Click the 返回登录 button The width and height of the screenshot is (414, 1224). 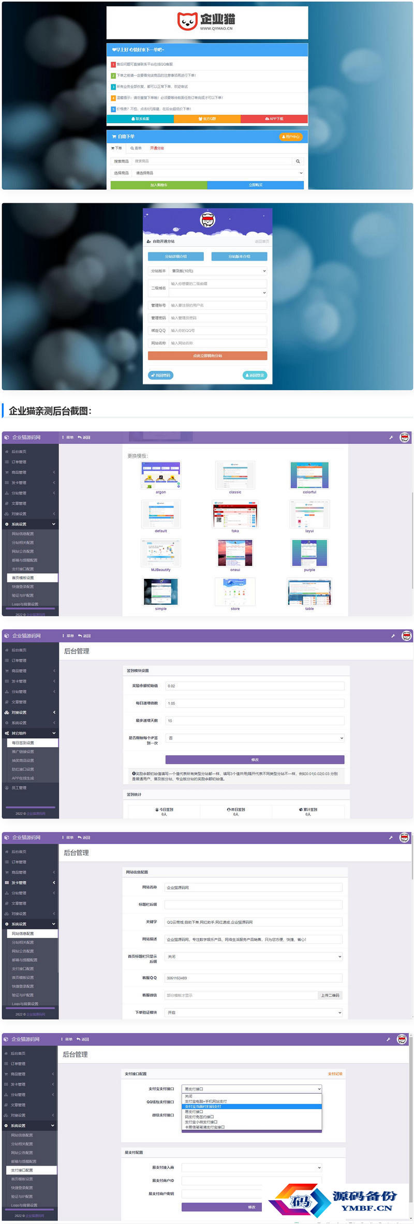[255, 375]
